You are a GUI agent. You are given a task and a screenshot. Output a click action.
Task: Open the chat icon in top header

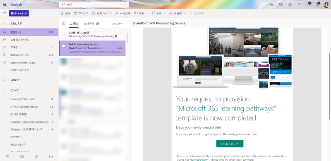coord(272,5)
